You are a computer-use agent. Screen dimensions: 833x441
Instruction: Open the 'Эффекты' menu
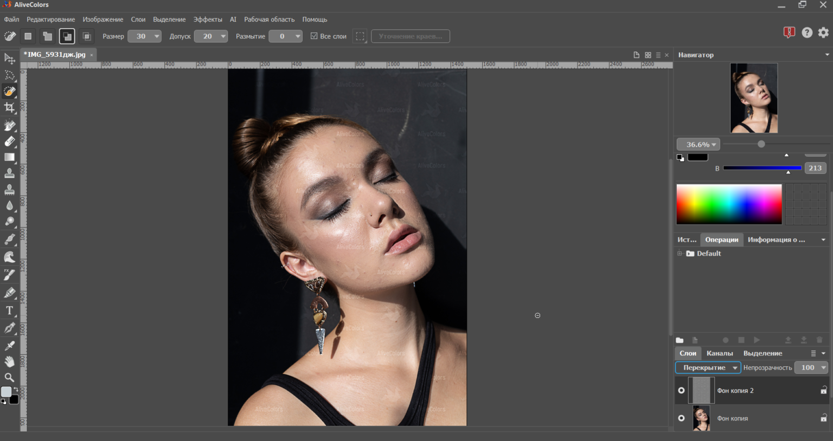[208, 20]
